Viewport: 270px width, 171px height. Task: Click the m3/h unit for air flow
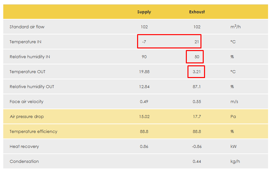pyautogui.click(x=235, y=27)
